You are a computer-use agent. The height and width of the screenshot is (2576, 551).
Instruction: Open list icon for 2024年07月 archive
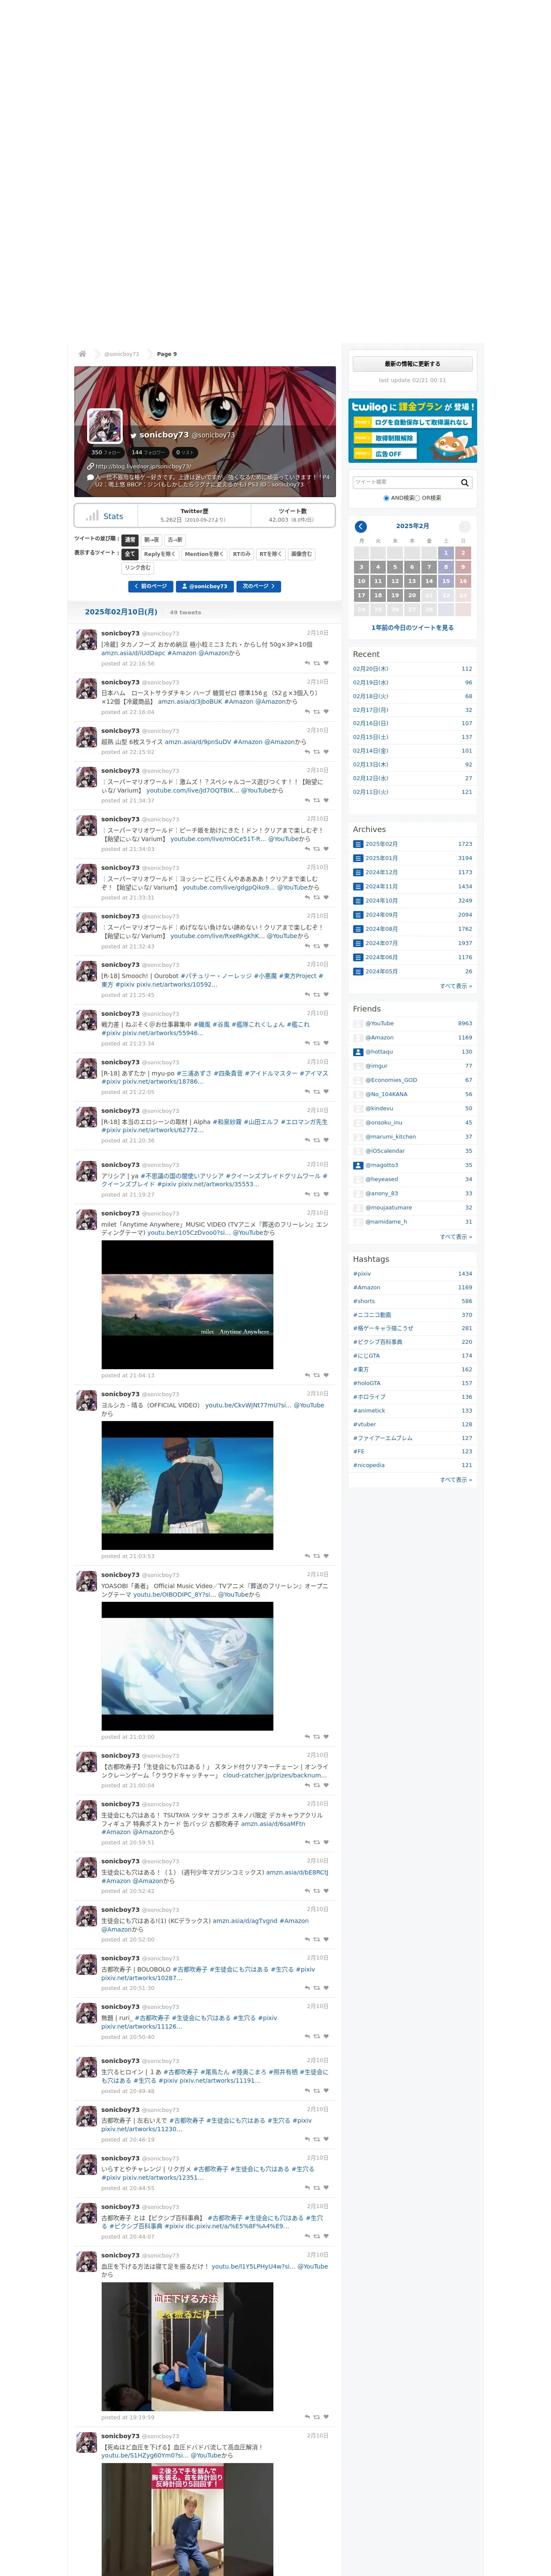(x=358, y=943)
